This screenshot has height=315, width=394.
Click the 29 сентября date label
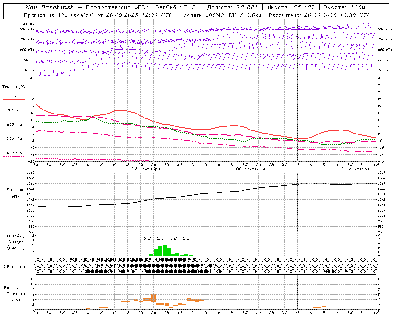355,169
